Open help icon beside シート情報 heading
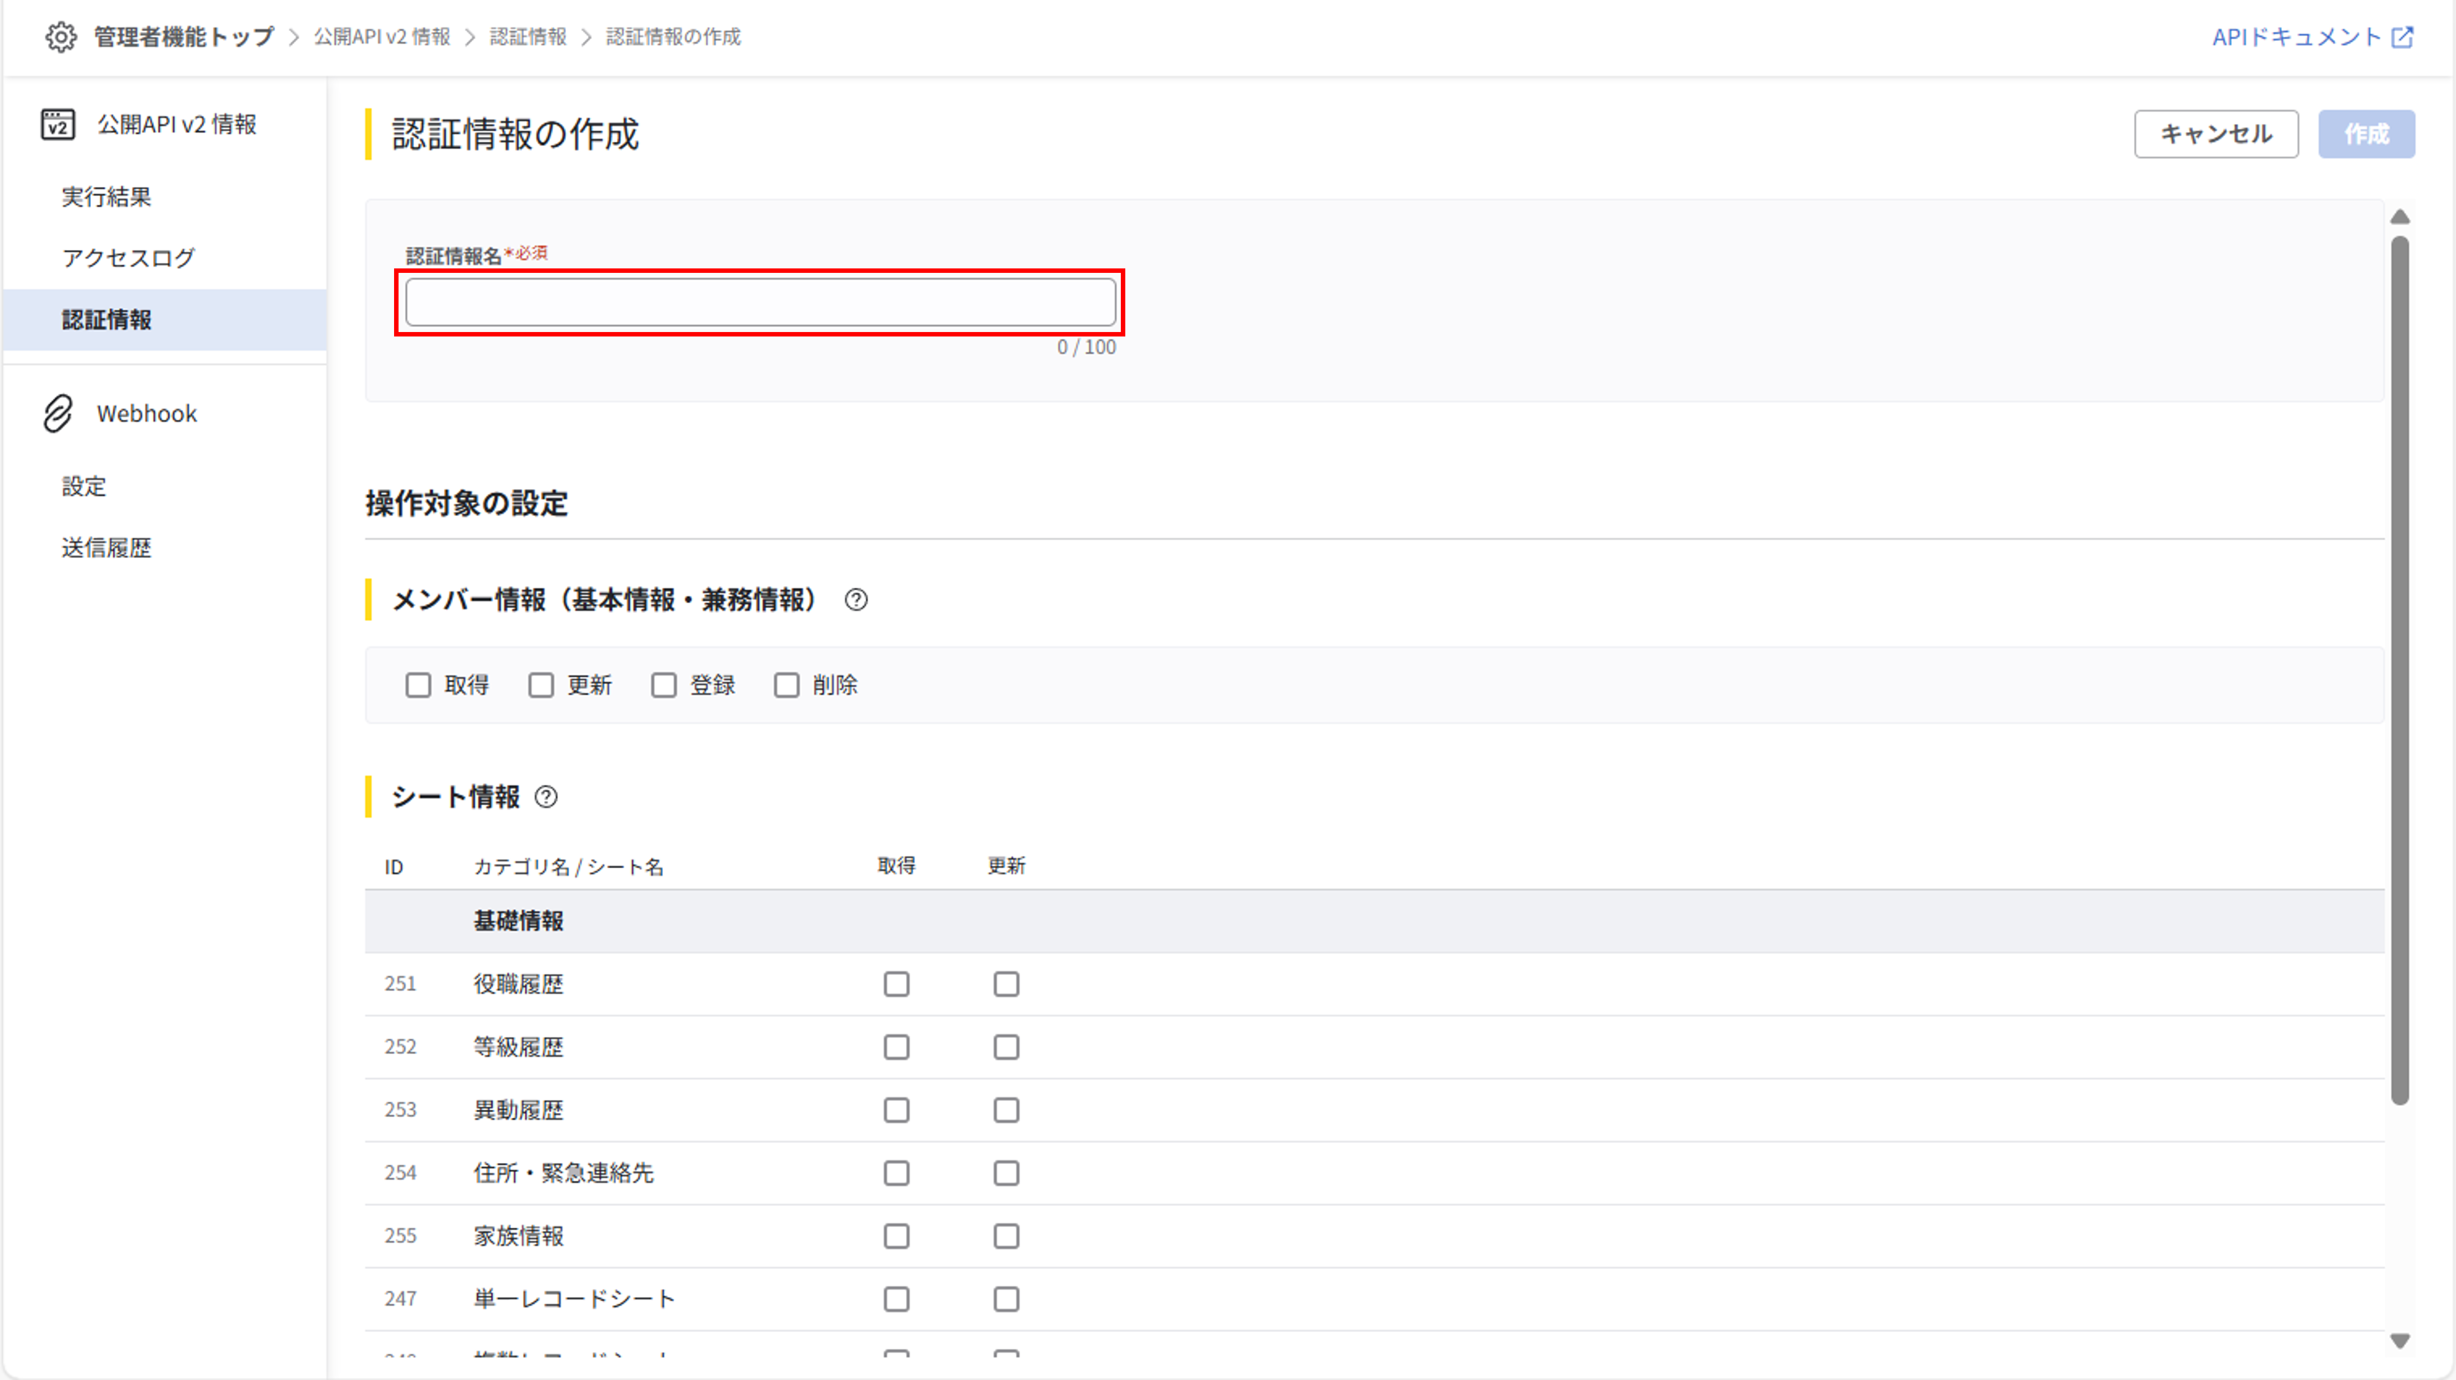 click(545, 797)
